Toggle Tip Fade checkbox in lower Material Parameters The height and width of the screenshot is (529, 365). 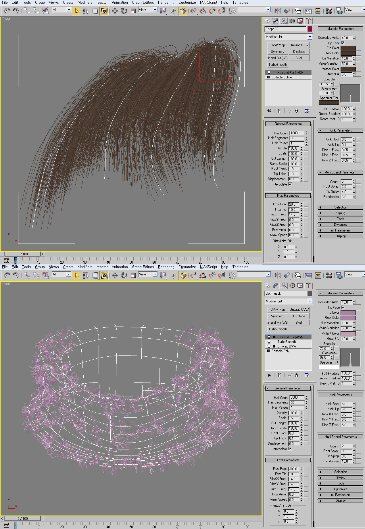click(343, 307)
